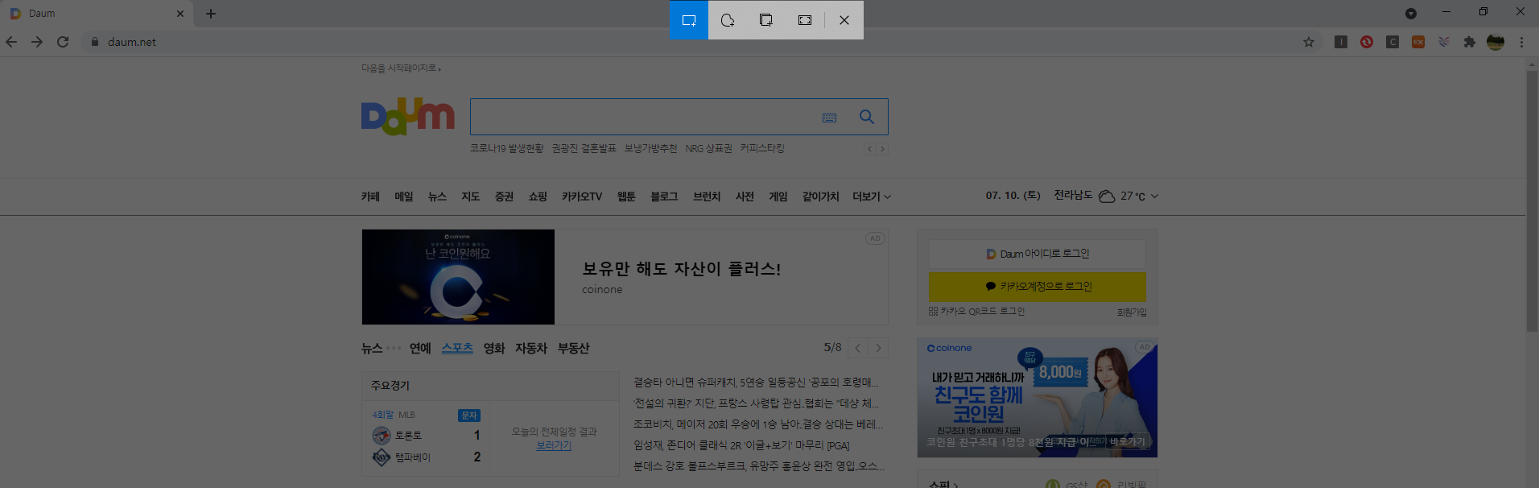
Task: Open 웹툰 from the service menu
Action: pos(626,196)
